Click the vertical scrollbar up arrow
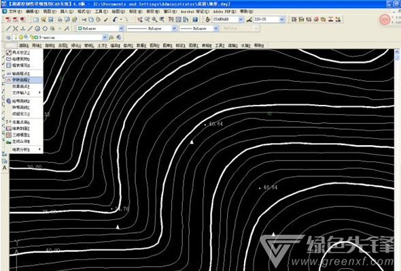 click(x=397, y=52)
